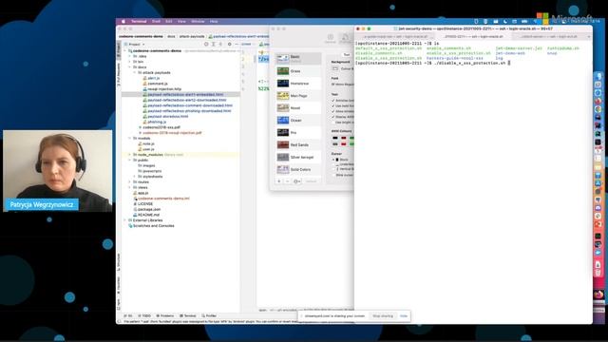This screenshot has width=608, height=342.
Task: Open the General preferences tab icon
Action: (331, 38)
